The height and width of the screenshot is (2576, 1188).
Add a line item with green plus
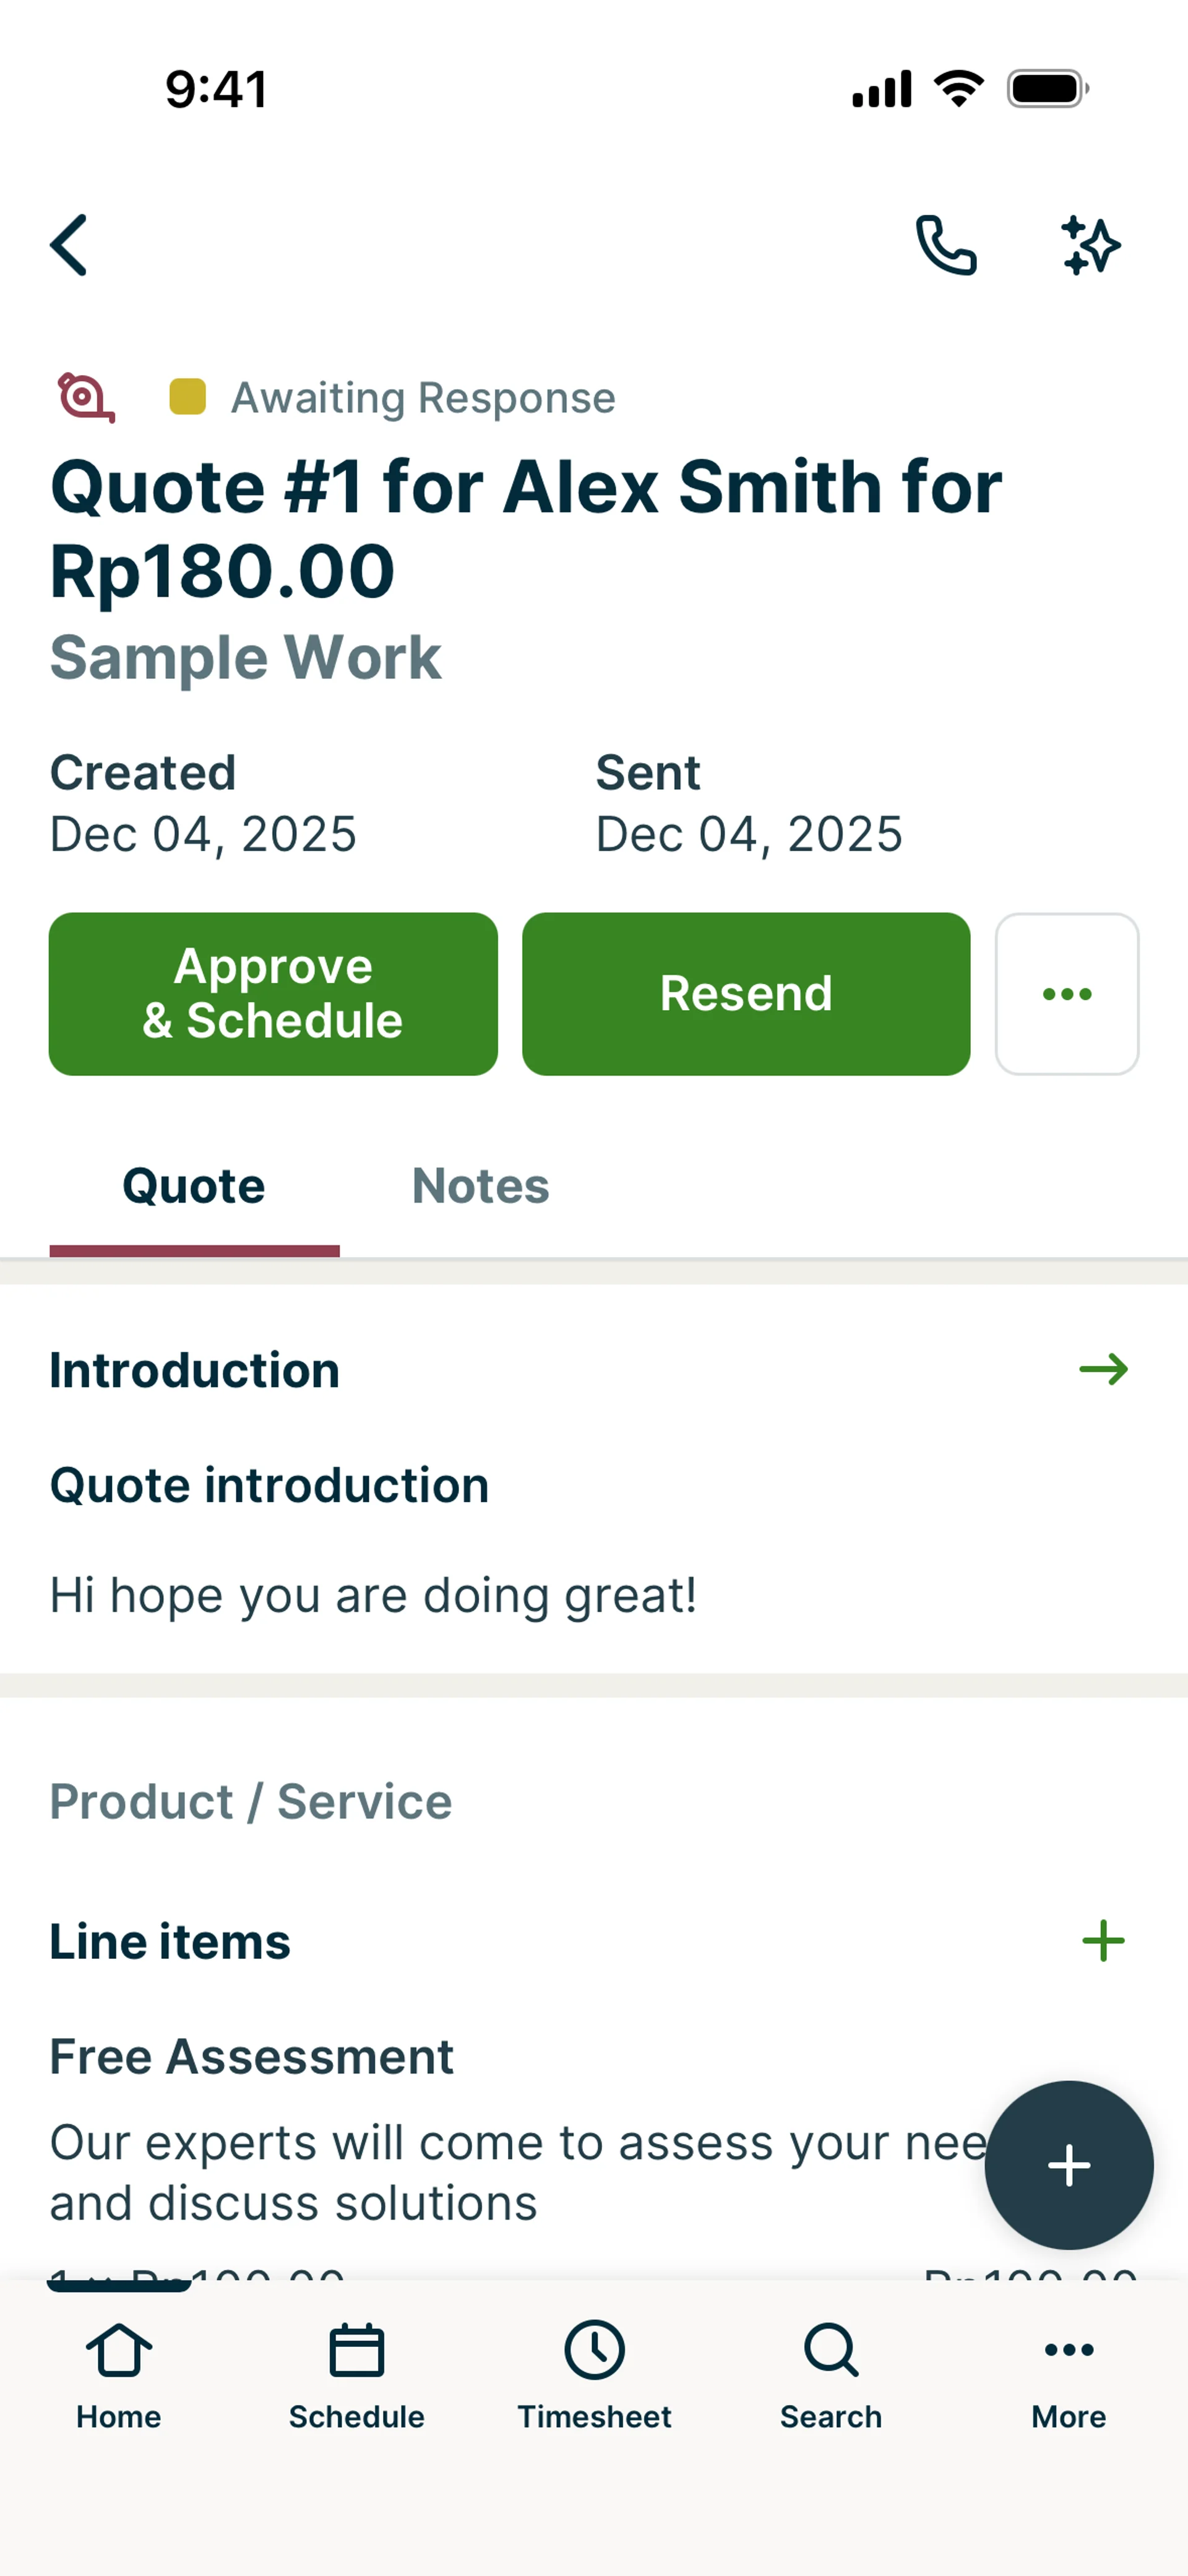(x=1103, y=1940)
